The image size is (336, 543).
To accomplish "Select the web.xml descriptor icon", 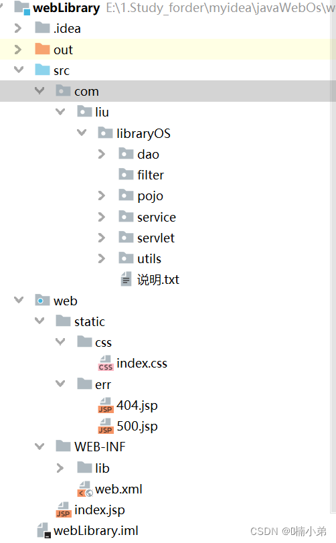I will point(85,489).
